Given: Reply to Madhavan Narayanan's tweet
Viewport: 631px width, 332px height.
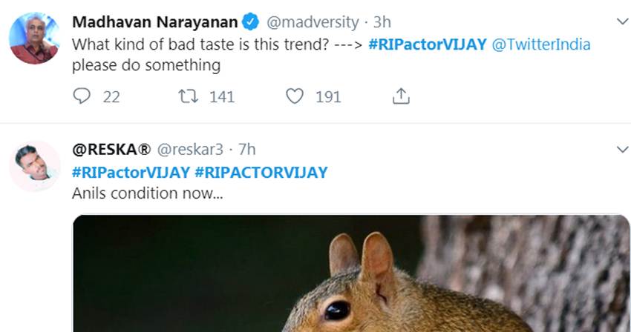Looking at the screenshot, I should pyautogui.click(x=82, y=96).
